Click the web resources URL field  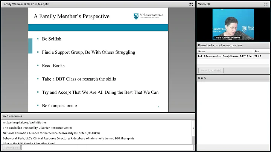coord(107,147)
